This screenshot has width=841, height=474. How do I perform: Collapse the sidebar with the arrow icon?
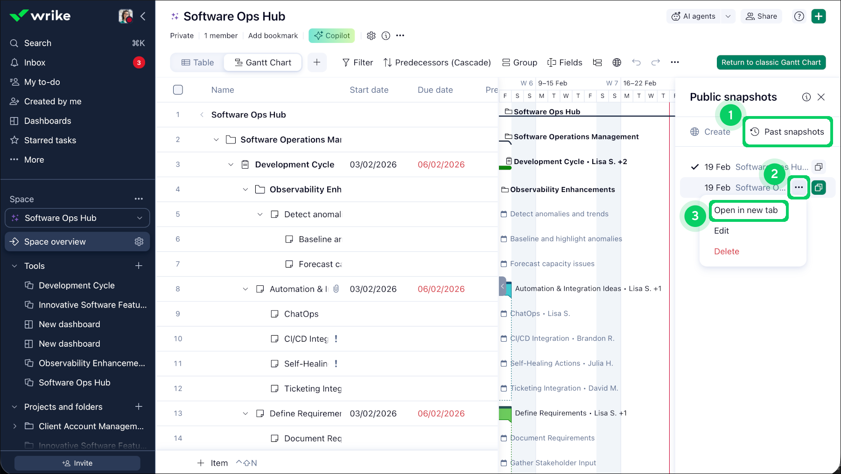(x=143, y=16)
